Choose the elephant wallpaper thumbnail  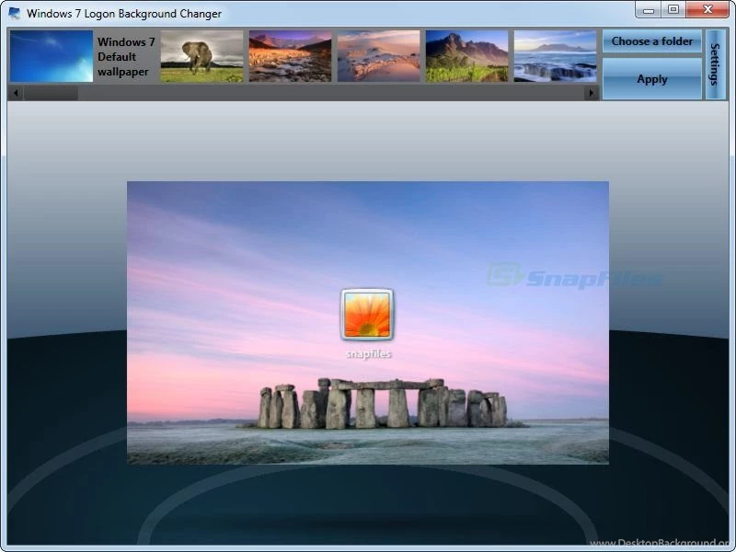pos(201,56)
